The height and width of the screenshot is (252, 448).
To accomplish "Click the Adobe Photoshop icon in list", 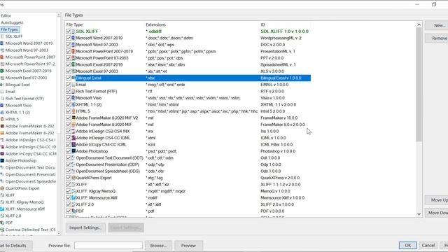I will (73, 151).
